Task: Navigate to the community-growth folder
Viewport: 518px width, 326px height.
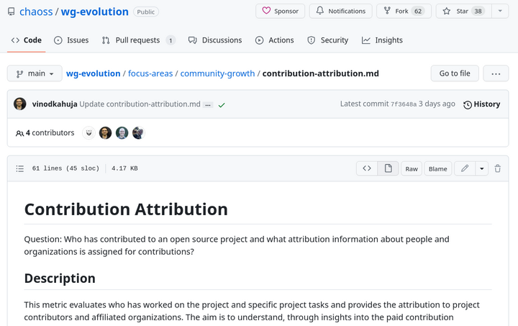Action: (217, 73)
